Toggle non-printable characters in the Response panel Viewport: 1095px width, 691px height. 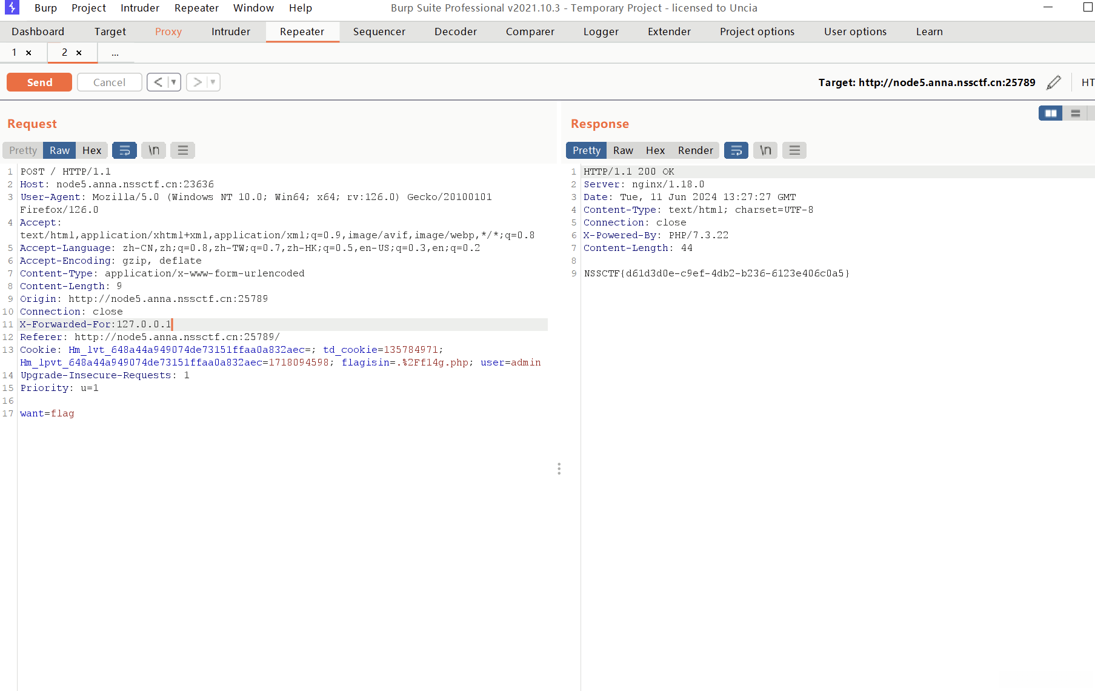(765, 150)
